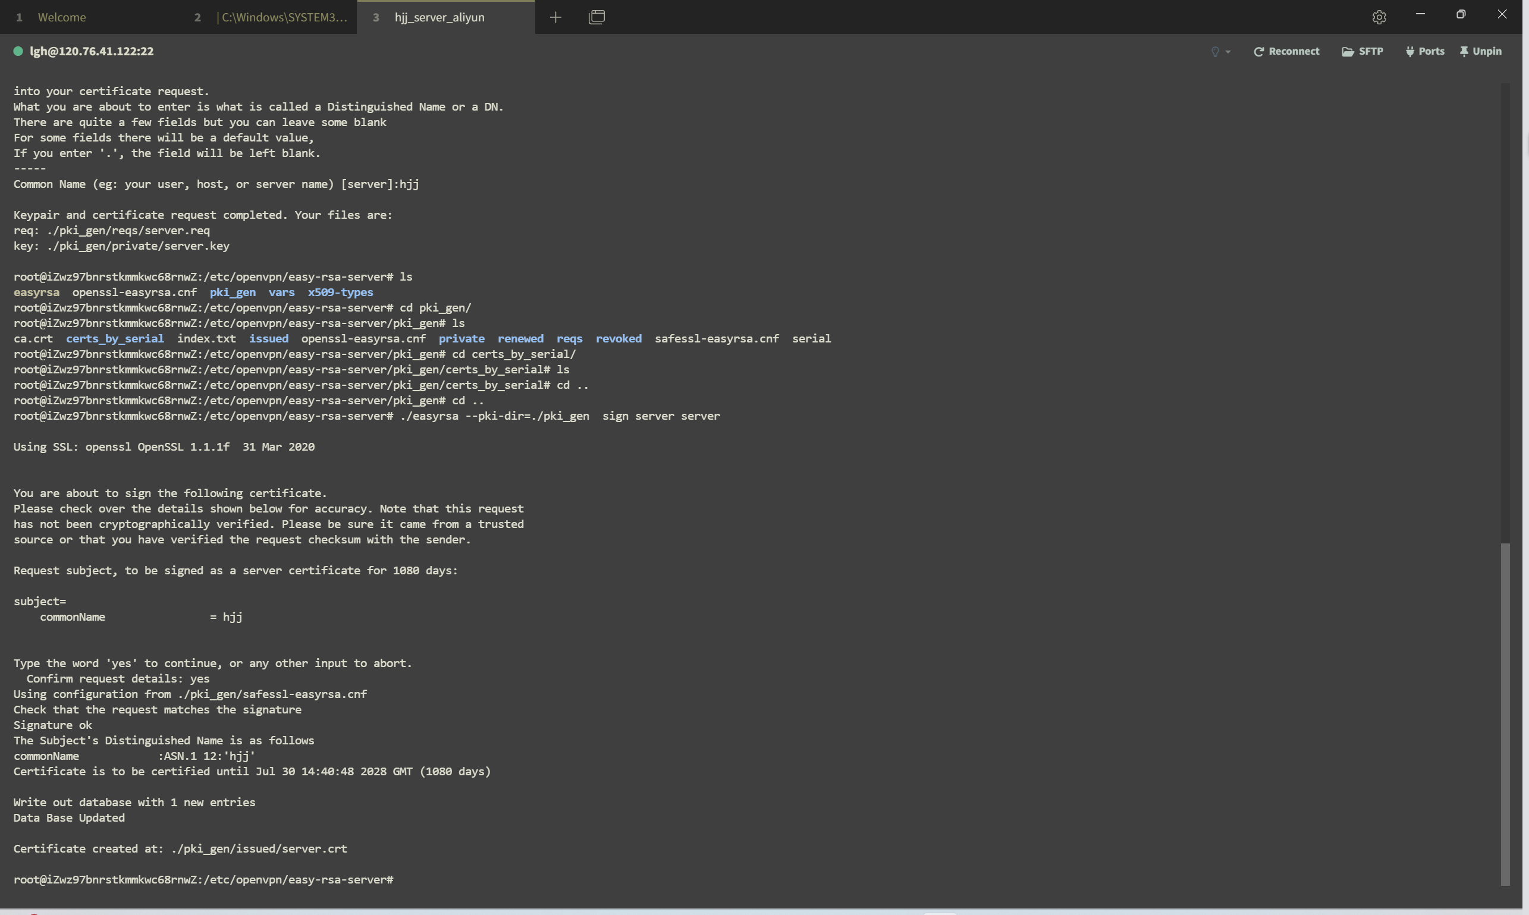Minimize the Tabby window
The image size is (1529, 915).
pyautogui.click(x=1420, y=14)
